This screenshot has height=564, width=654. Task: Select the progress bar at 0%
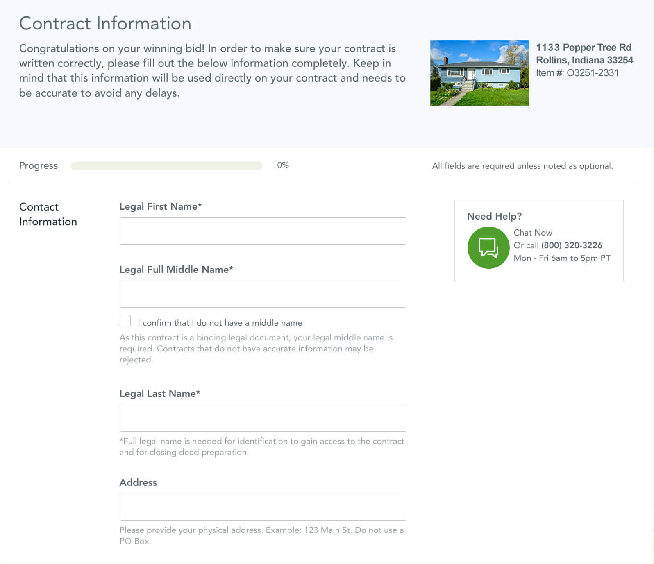(167, 165)
